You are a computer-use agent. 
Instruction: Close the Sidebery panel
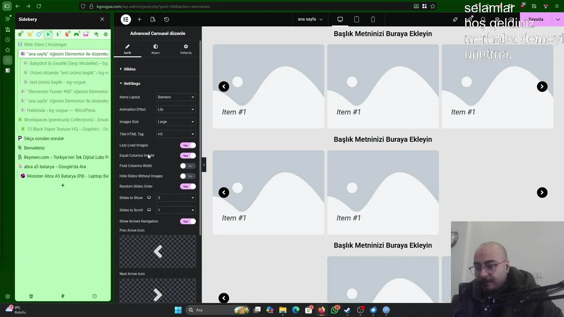click(x=102, y=19)
